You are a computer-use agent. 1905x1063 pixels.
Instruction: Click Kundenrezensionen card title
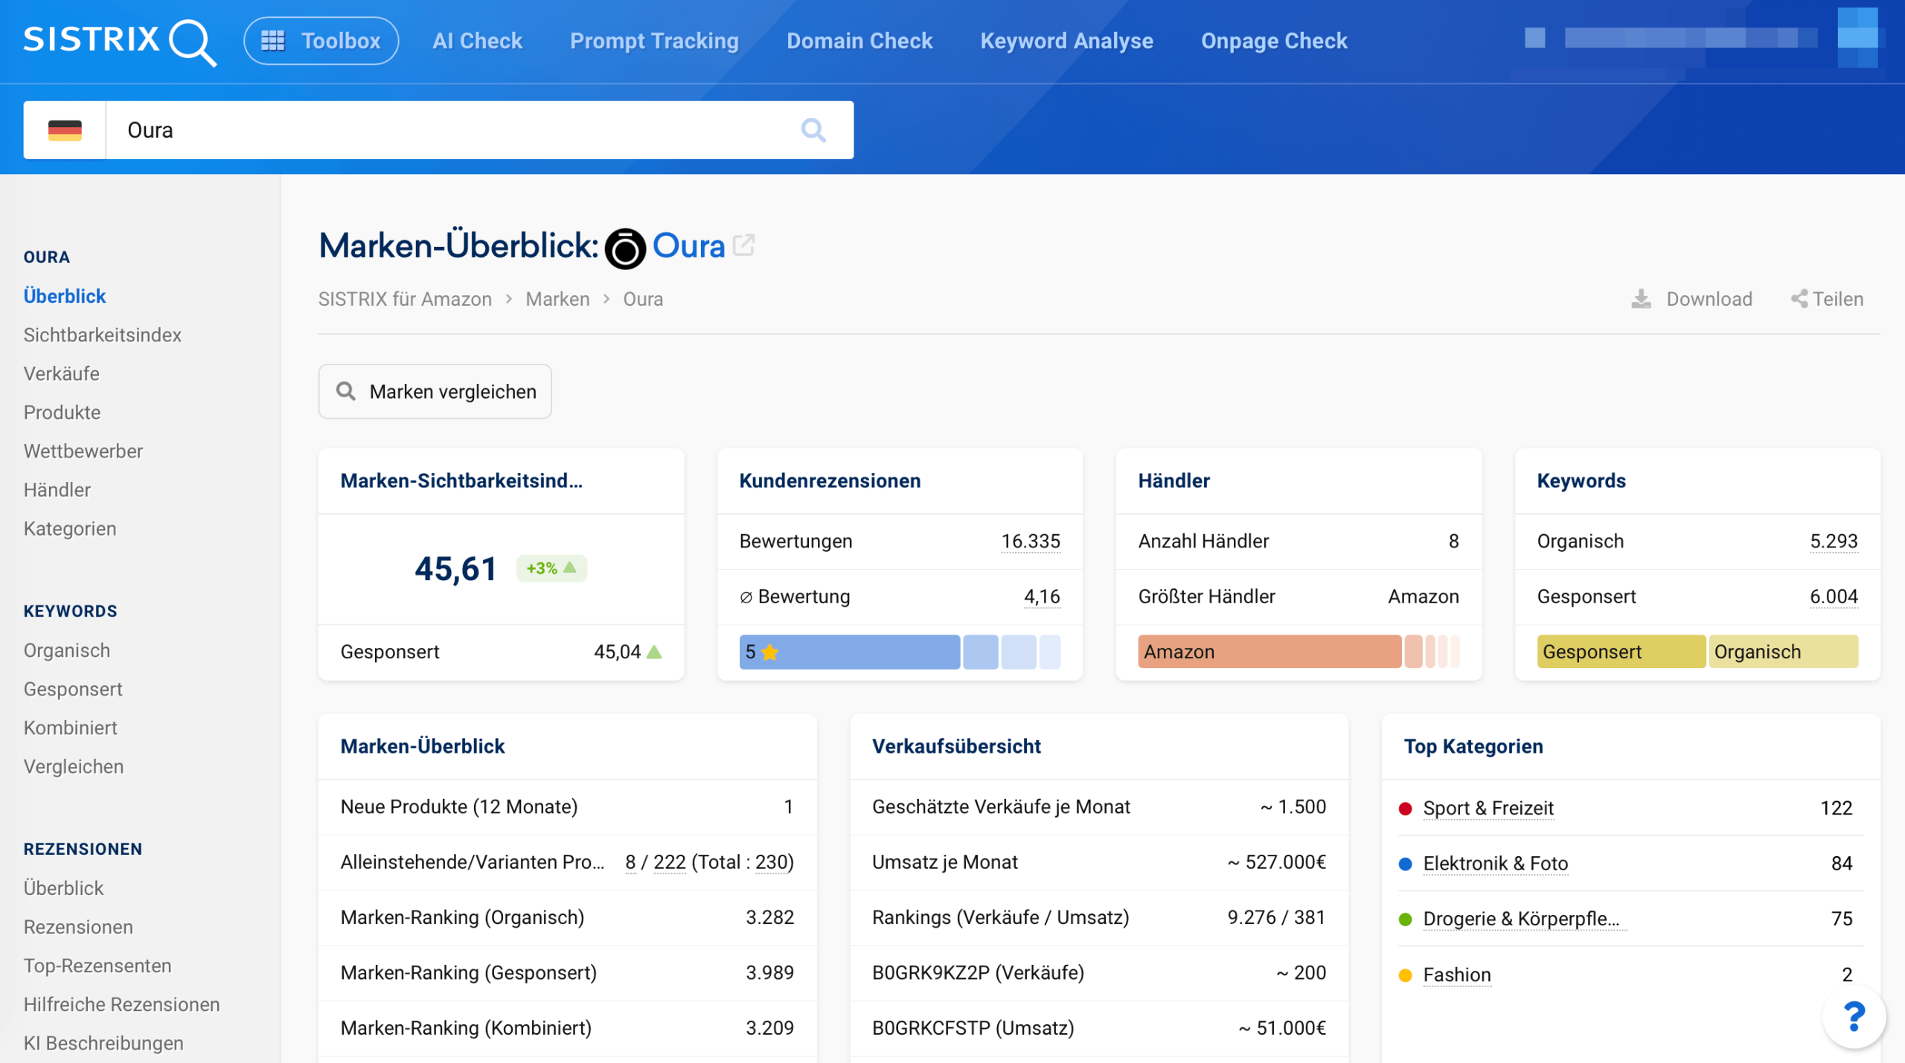click(x=830, y=481)
